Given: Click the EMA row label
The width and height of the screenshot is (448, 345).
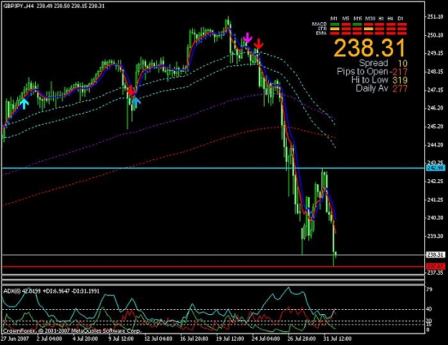Looking at the screenshot, I should pos(321,33).
